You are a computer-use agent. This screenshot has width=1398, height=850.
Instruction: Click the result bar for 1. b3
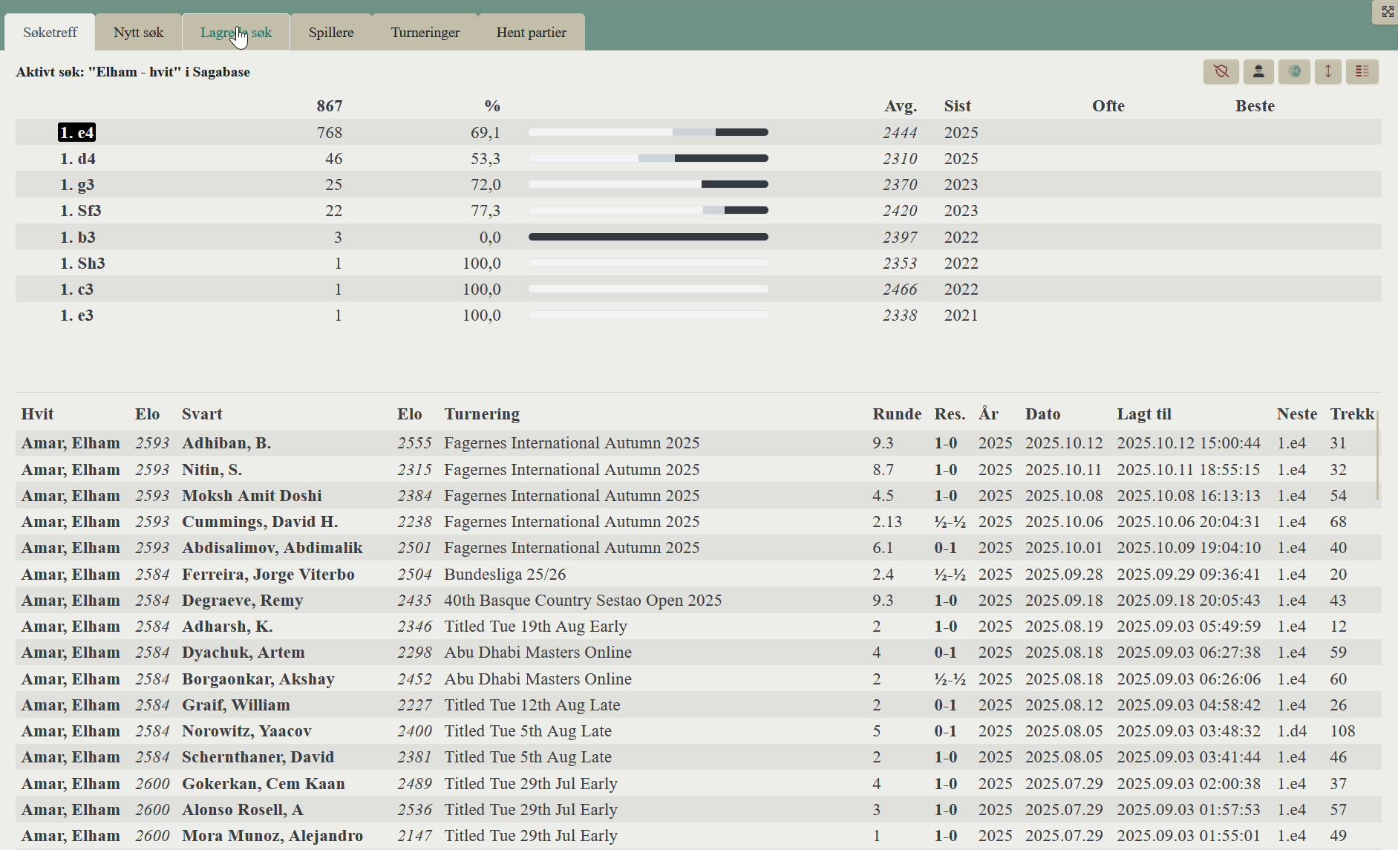tap(647, 238)
